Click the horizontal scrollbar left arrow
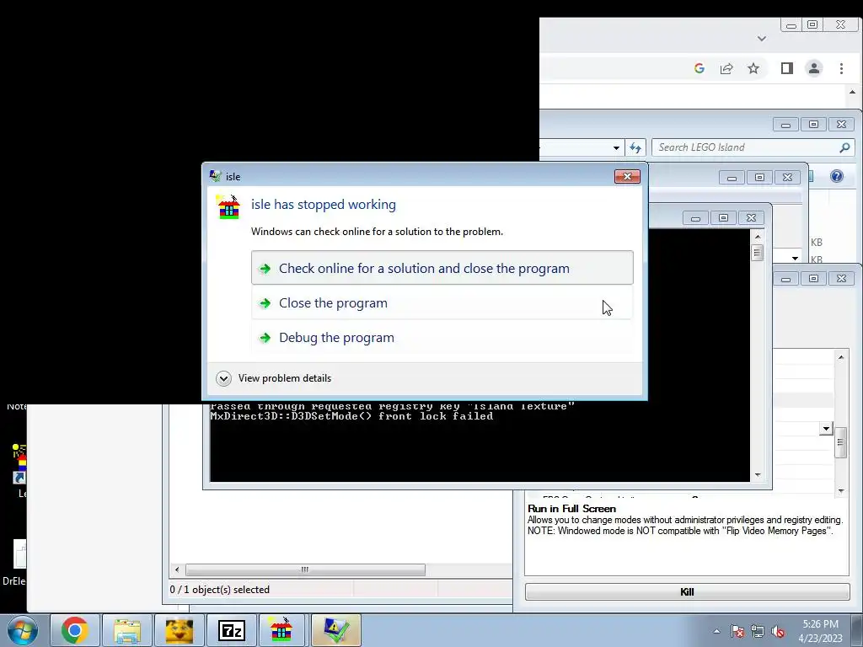The image size is (863, 647). click(x=177, y=569)
